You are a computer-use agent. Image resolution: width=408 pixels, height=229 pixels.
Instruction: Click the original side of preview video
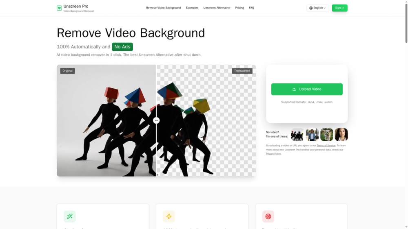106,120
